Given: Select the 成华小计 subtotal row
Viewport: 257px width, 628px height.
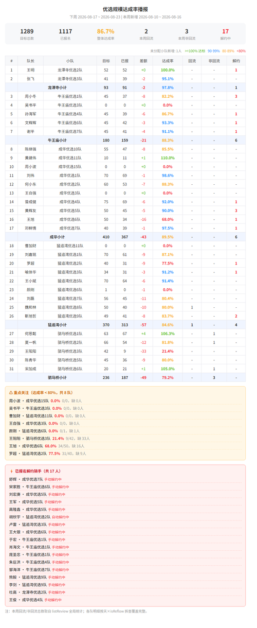Looking at the screenshot, I should (x=125, y=237).
